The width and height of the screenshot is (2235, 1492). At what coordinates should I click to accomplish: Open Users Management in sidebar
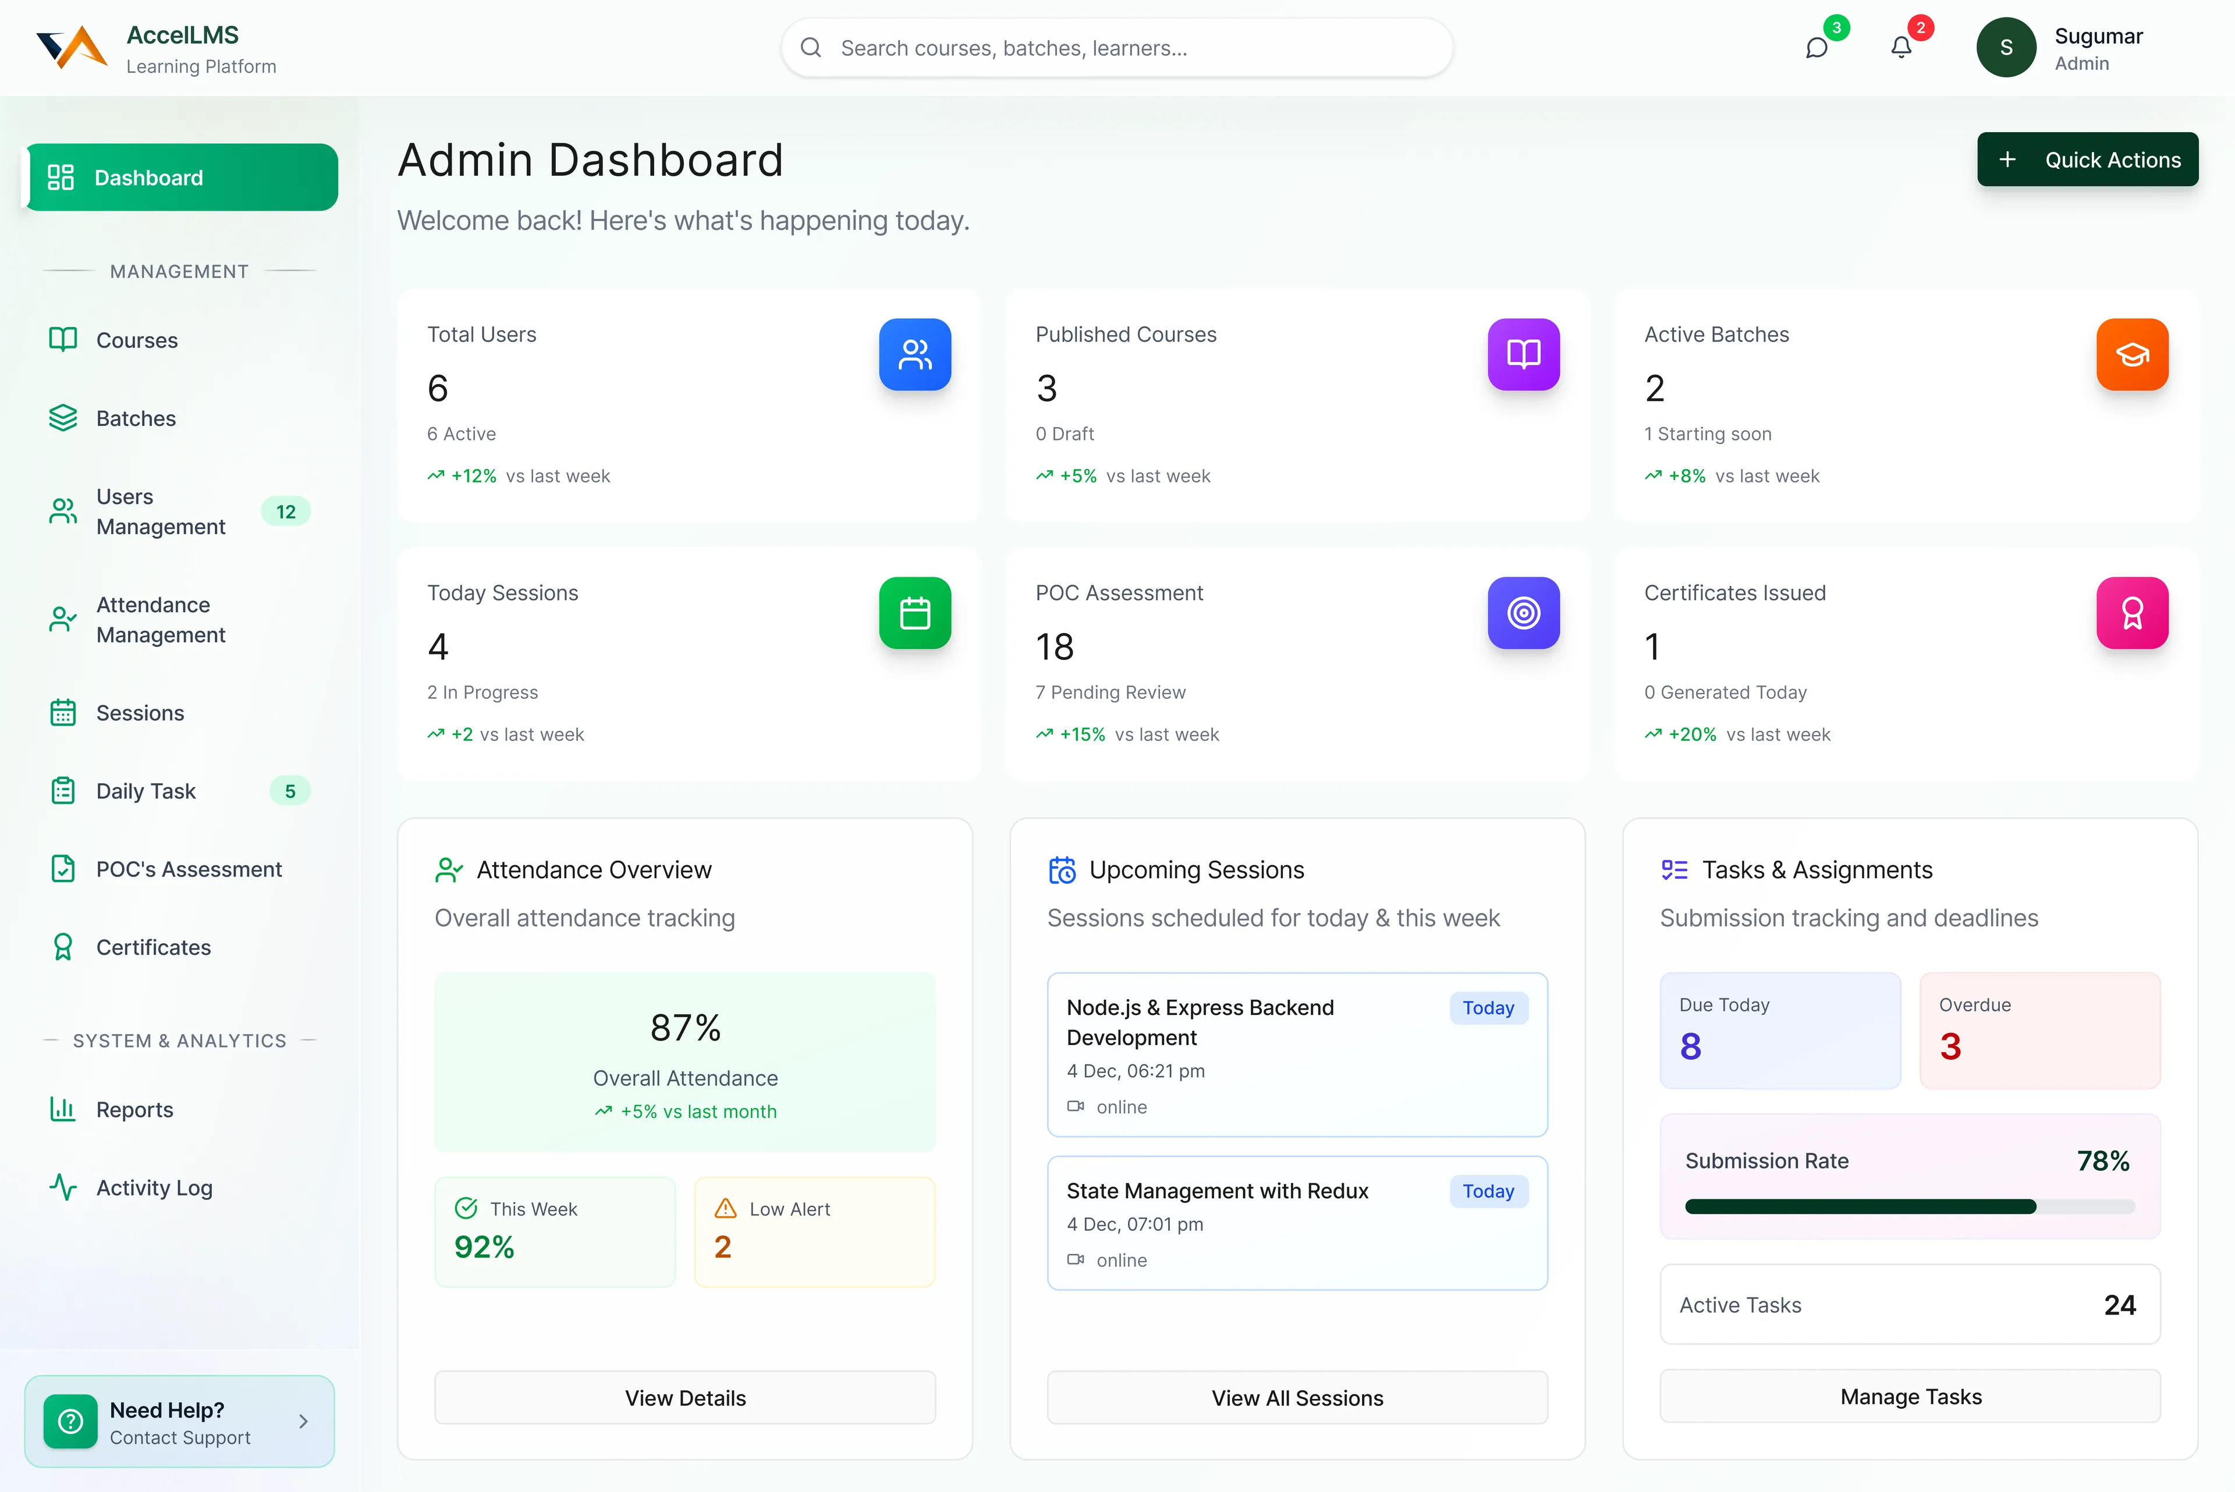(x=160, y=512)
